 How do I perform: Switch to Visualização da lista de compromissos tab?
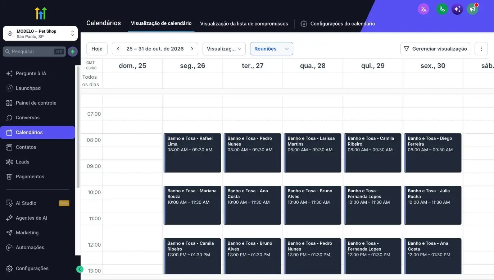[x=244, y=24]
